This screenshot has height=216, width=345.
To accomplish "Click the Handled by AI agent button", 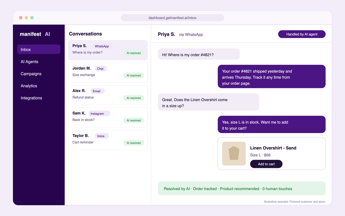I will point(302,34).
